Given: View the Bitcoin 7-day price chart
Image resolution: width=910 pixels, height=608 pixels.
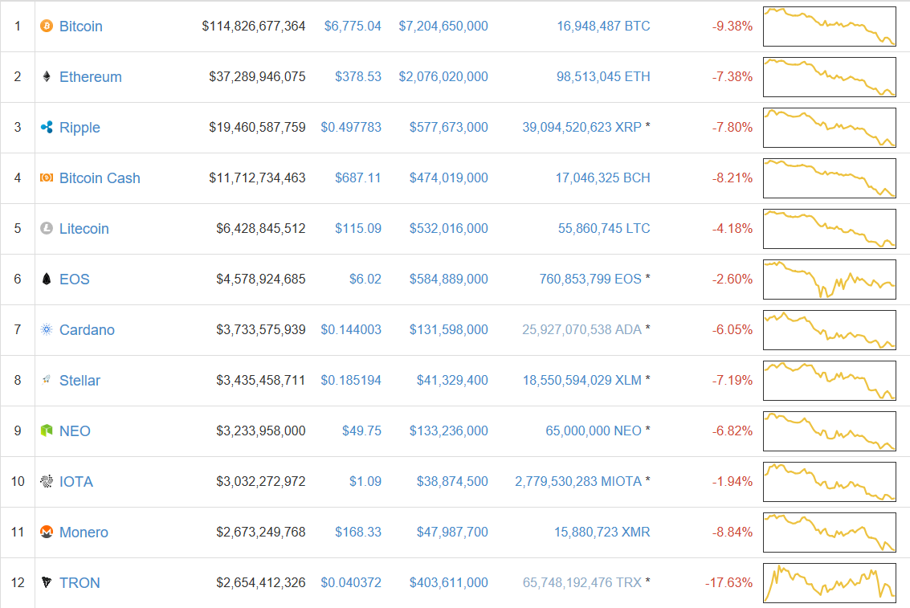Looking at the screenshot, I should click(x=829, y=27).
